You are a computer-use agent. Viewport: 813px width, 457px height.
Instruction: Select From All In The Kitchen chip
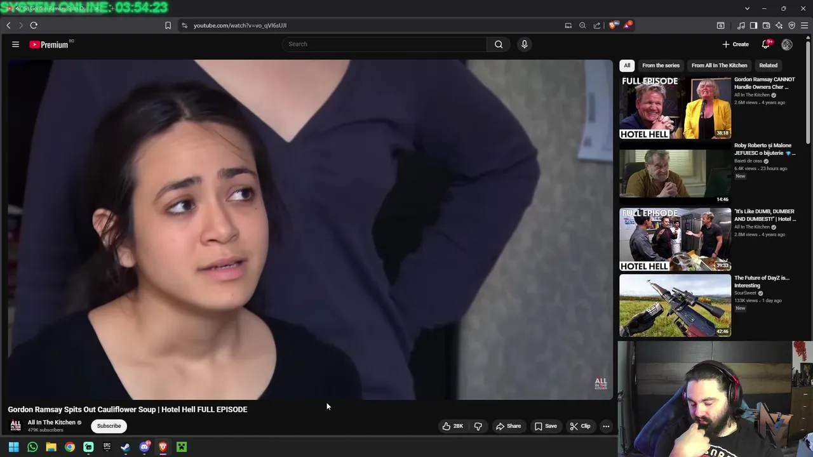point(719,65)
